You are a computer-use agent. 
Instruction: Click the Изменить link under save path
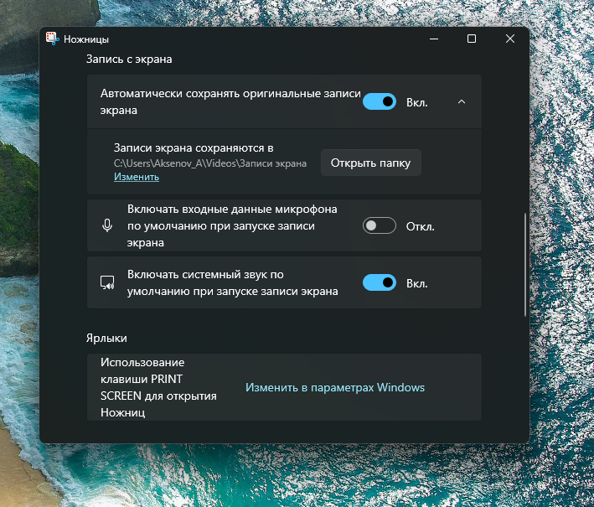pos(137,177)
